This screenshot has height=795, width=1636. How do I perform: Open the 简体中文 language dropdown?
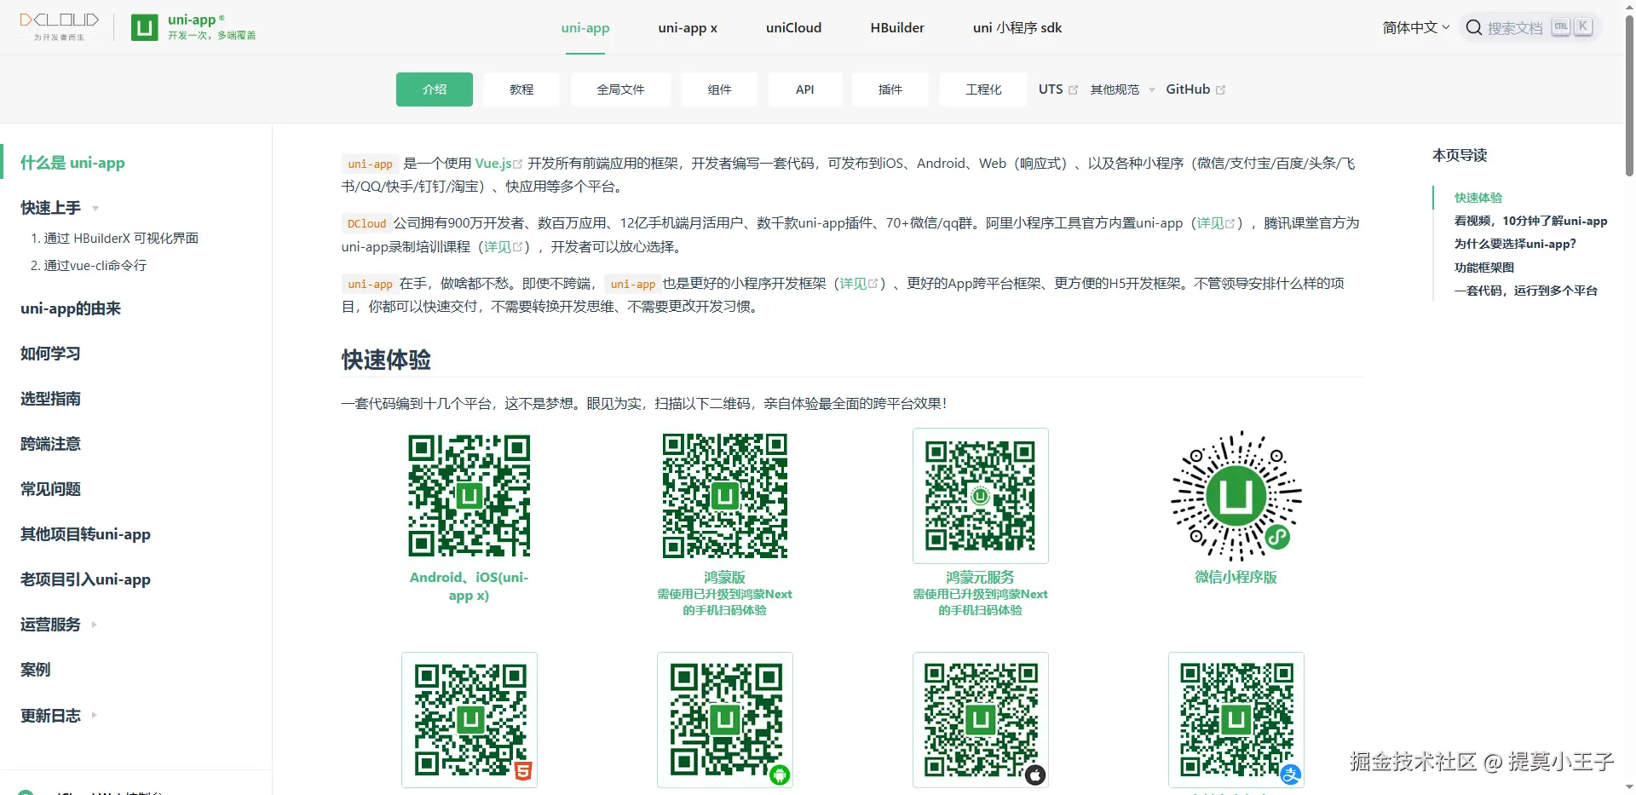pyautogui.click(x=1415, y=27)
